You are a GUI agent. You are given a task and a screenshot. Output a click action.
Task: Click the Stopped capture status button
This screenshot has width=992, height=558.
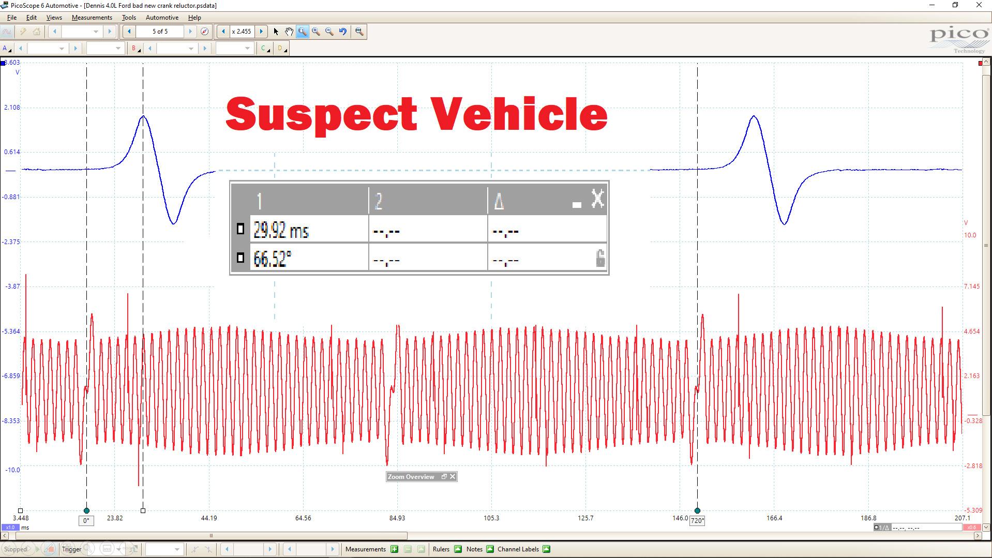point(16,549)
